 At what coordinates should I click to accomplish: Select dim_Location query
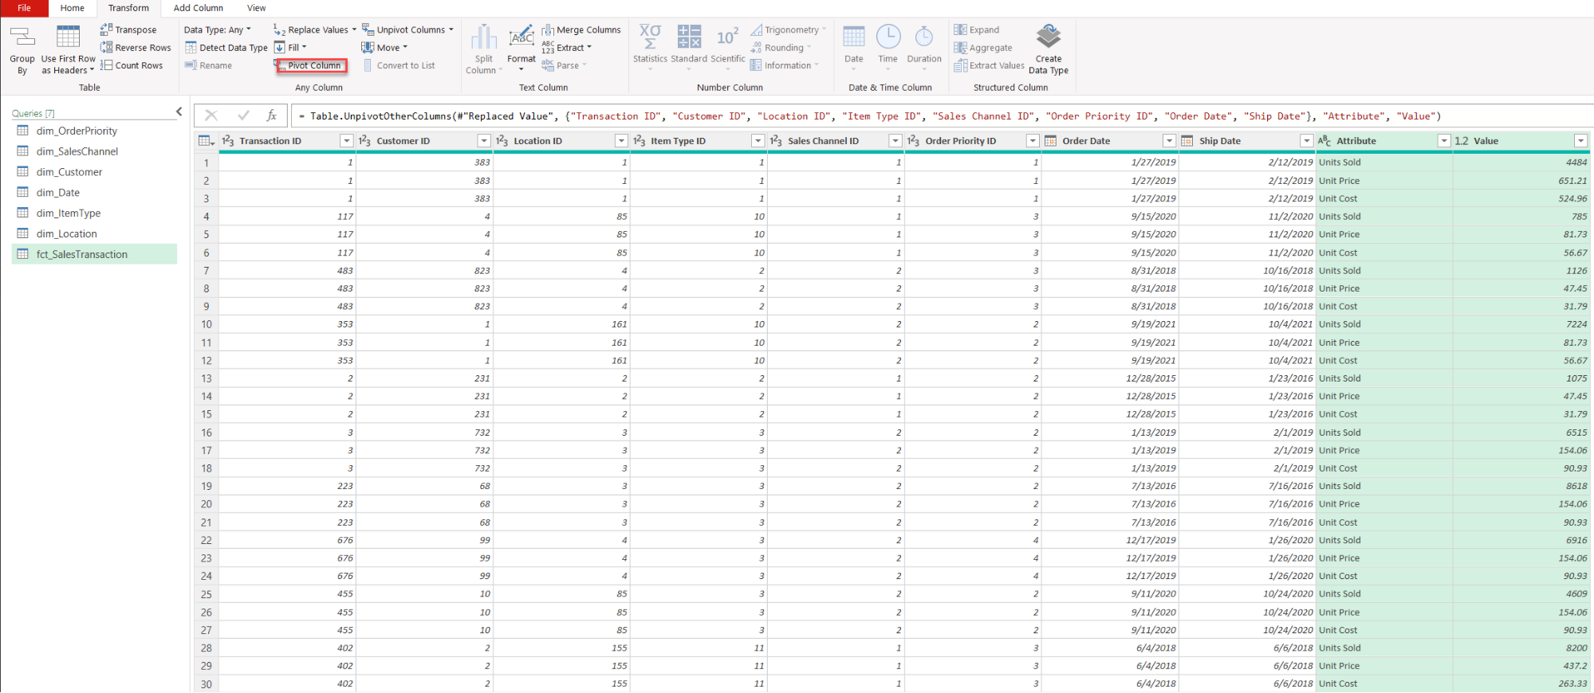94,234
